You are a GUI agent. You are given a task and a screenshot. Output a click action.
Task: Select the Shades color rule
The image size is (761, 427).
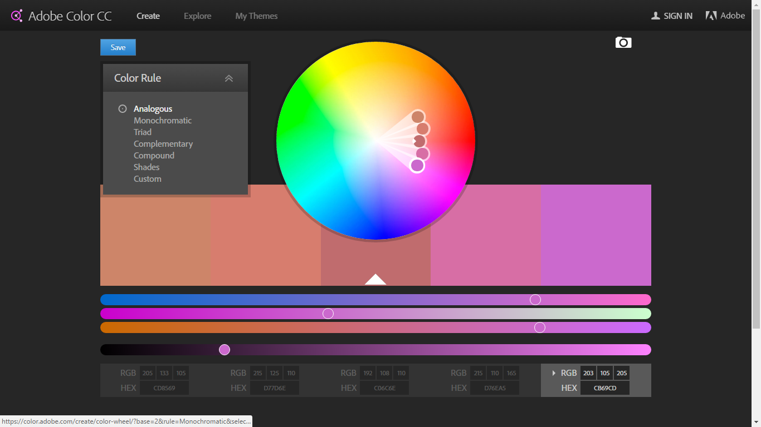point(147,167)
